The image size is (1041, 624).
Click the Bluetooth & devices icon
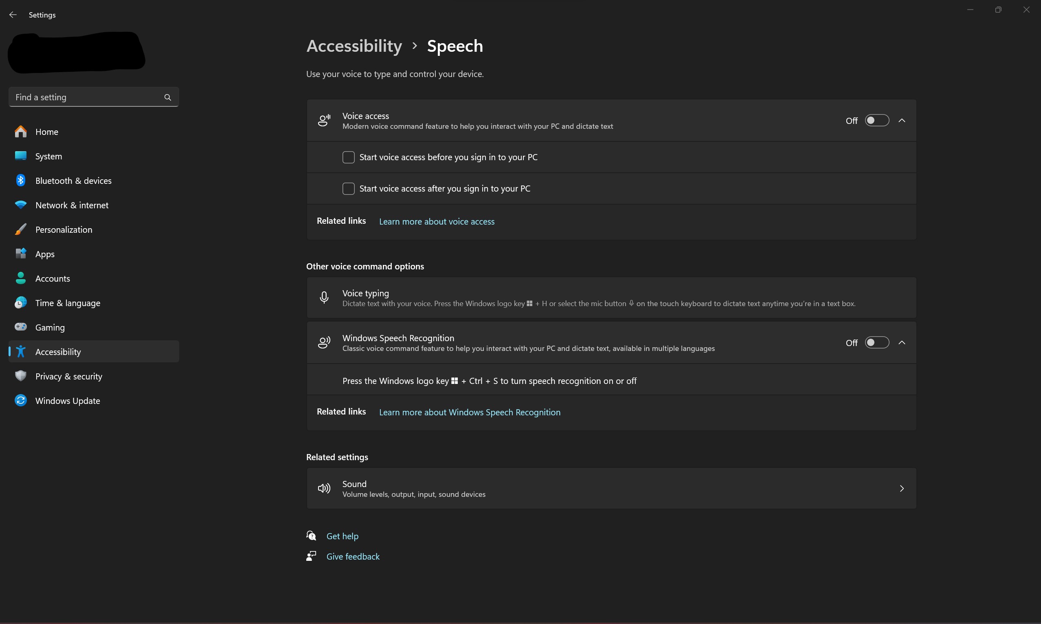(x=20, y=181)
